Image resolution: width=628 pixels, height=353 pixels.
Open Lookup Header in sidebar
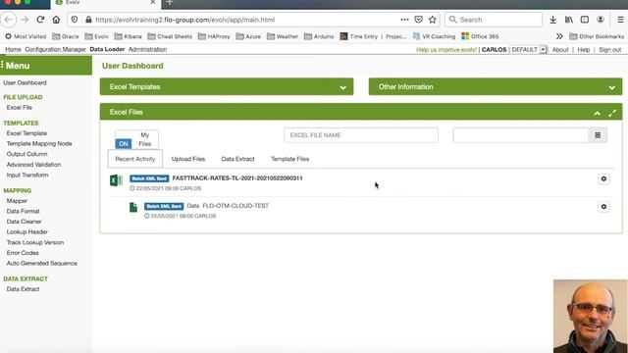(x=26, y=232)
